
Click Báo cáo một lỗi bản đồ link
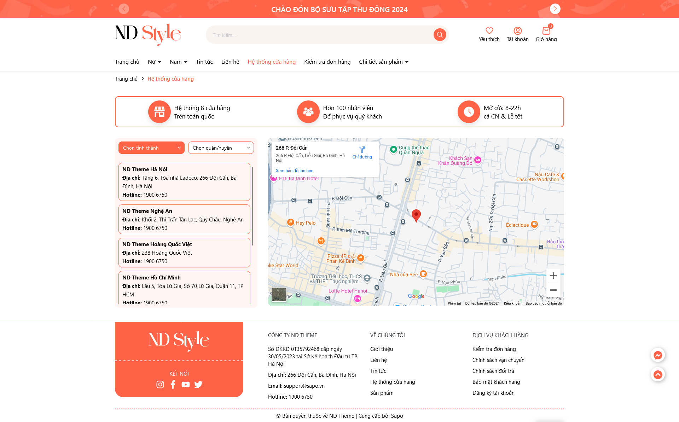[544, 303]
